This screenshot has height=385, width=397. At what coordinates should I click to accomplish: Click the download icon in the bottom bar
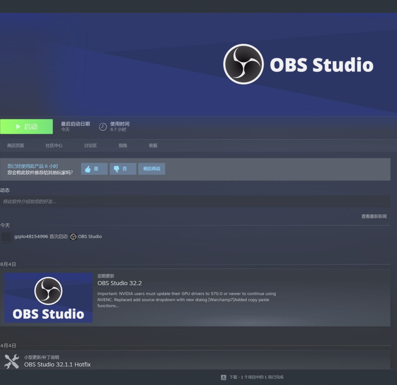224,377
